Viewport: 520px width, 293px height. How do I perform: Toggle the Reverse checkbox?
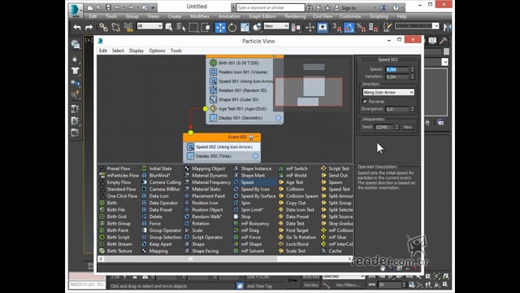365,101
